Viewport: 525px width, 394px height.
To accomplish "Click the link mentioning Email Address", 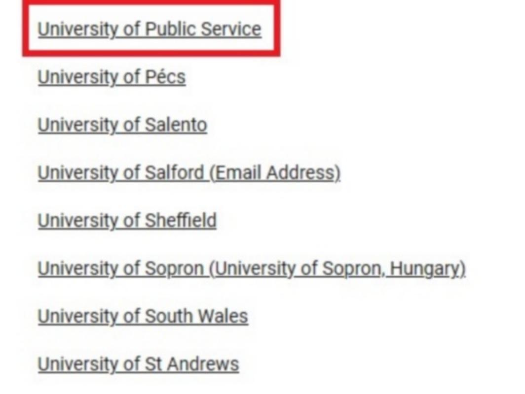I will tap(188, 173).
